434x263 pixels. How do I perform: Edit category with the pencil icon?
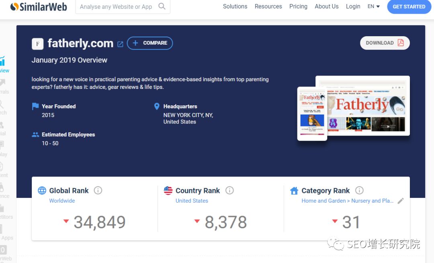pyautogui.click(x=401, y=201)
